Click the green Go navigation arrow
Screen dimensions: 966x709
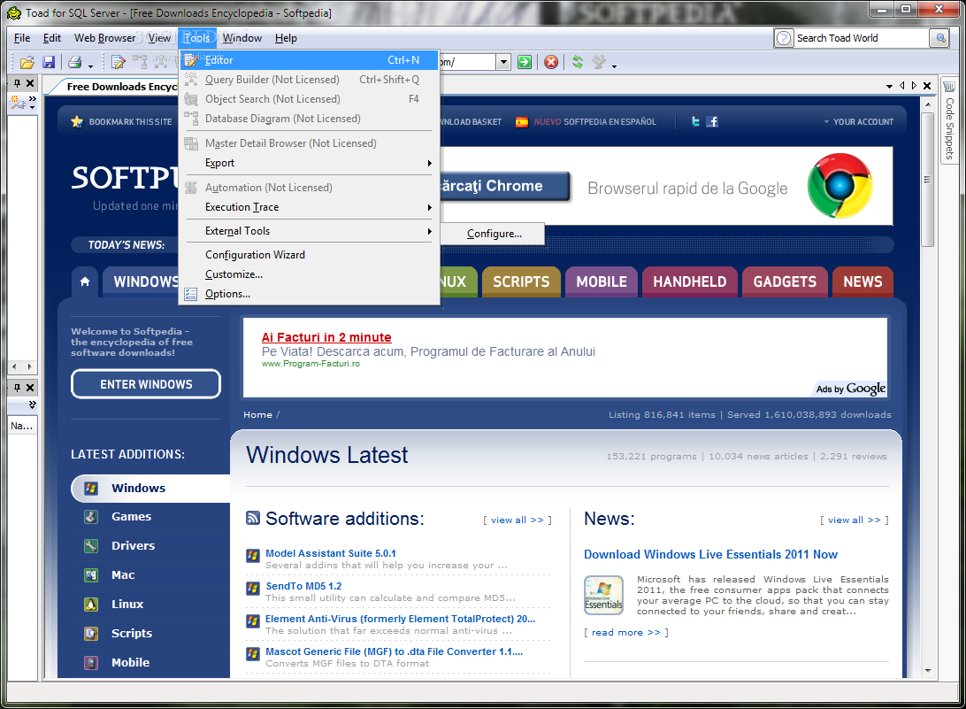click(x=525, y=62)
